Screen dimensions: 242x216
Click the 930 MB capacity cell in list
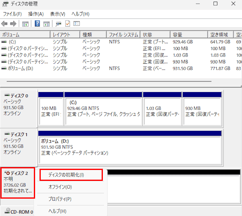(x=180, y=62)
